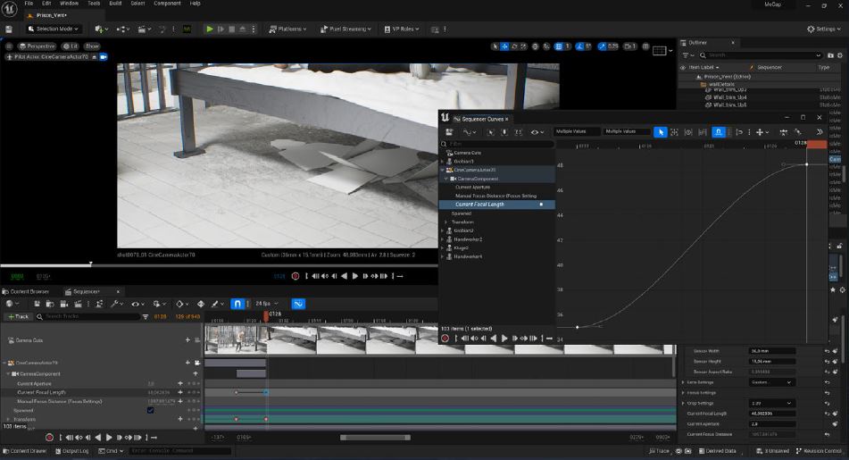
Task: Click the Sequencer search tracks field
Action: click(x=89, y=316)
